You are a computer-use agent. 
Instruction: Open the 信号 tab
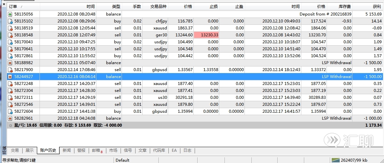(x=128, y=150)
